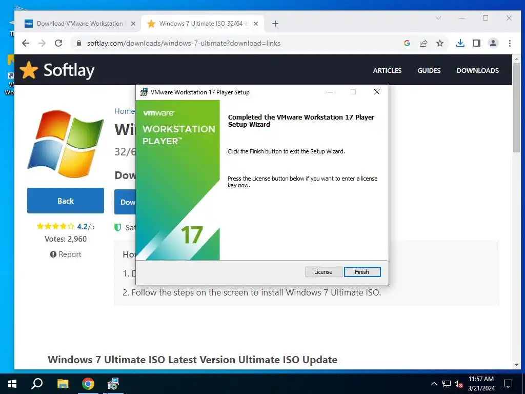Screen dimensions: 525x394
Task: Minimize the VMware Player Setup dialog
Action: pos(330,92)
